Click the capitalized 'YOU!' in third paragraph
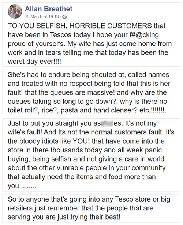This screenshot has height=225, width=183. click(81, 141)
